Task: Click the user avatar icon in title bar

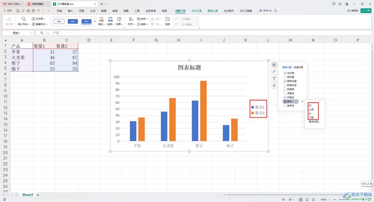Action: [x=346, y=4]
